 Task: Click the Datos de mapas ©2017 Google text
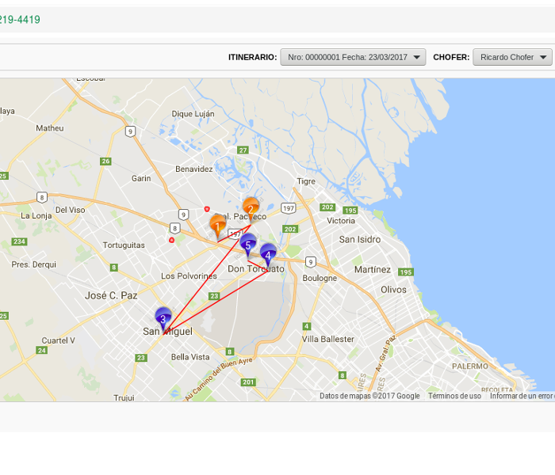click(x=370, y=396)
